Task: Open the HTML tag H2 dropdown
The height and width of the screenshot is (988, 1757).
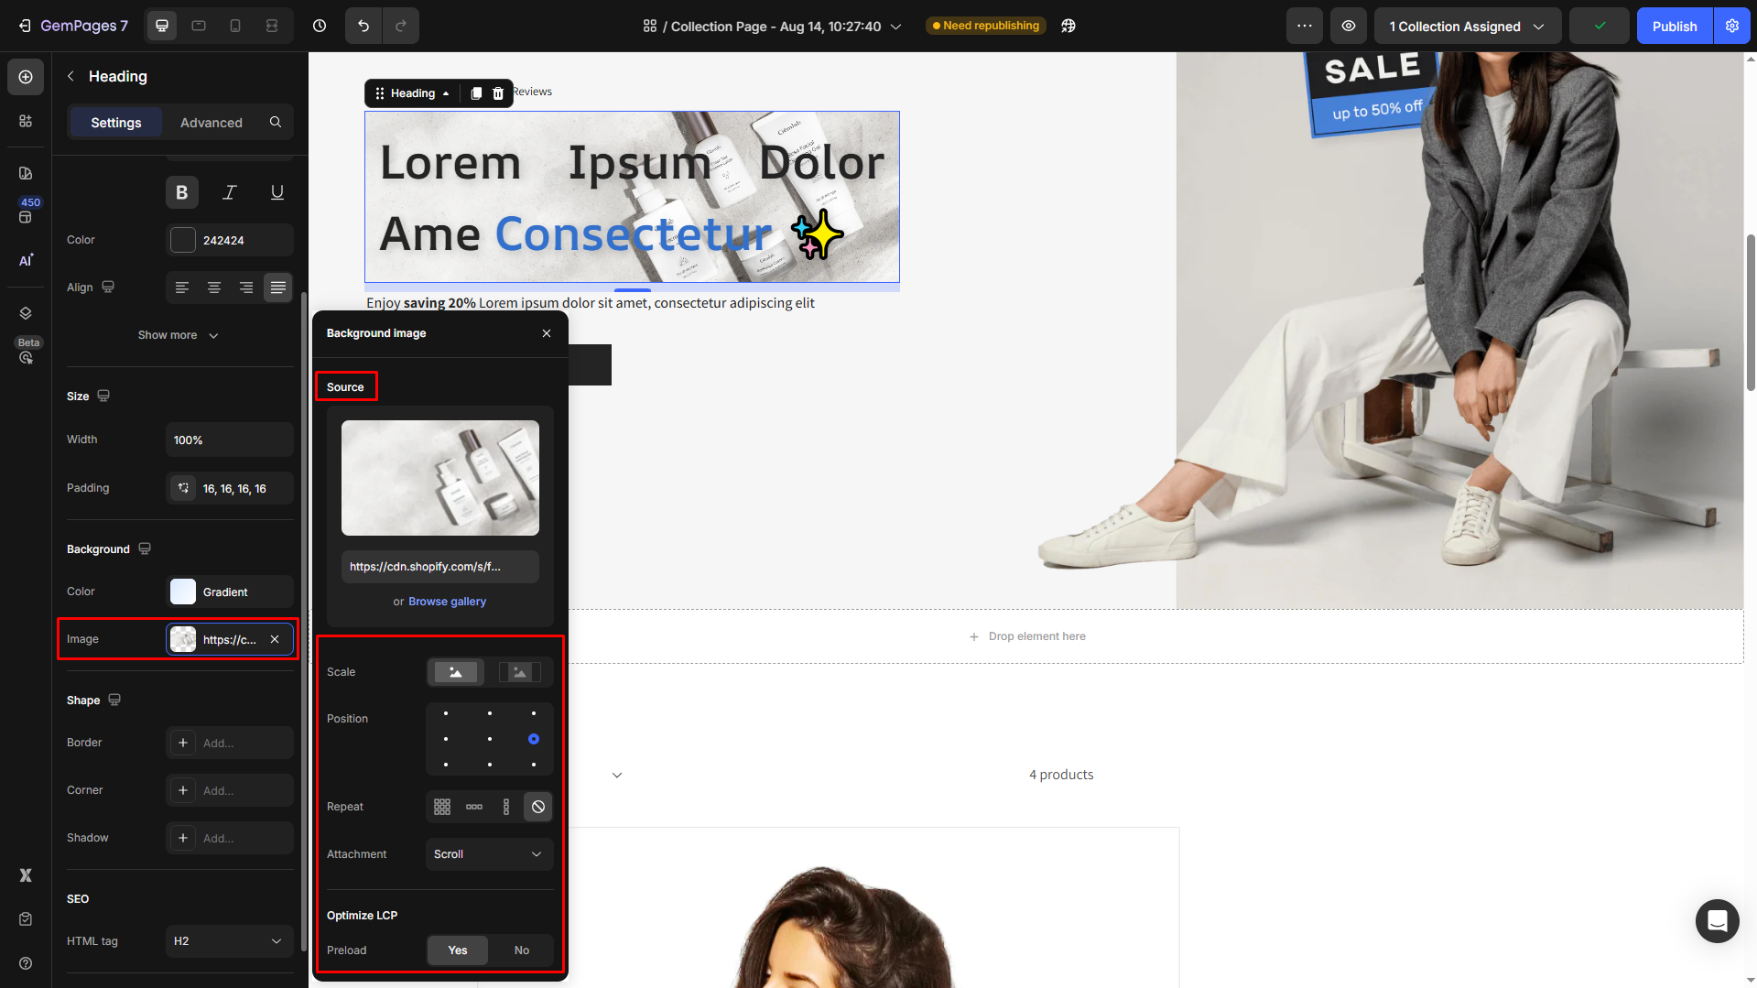Action: [x=229, y=941]
